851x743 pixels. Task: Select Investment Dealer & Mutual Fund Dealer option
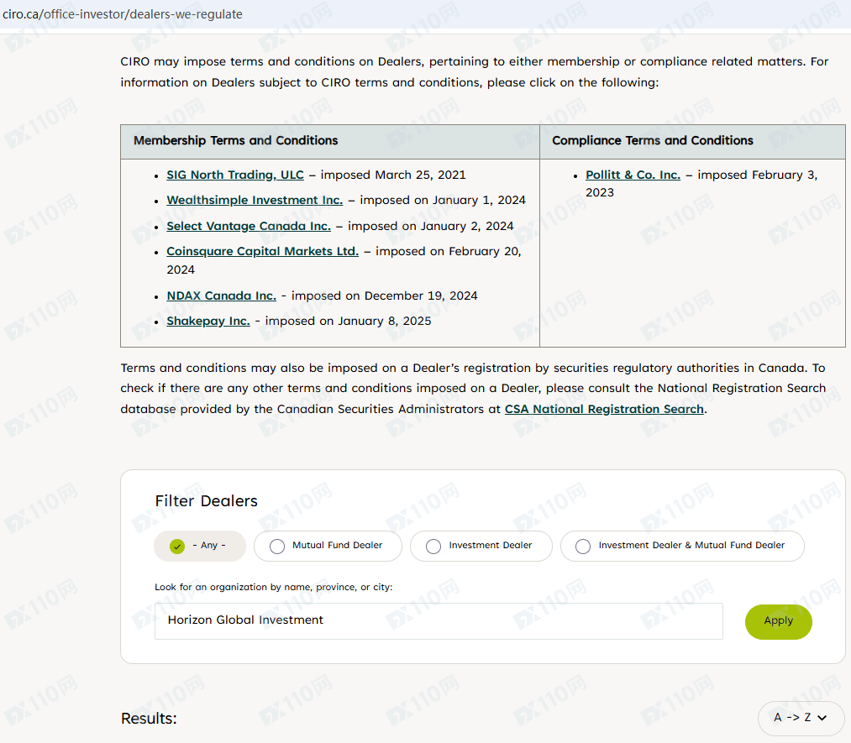(x=583, y=546)
